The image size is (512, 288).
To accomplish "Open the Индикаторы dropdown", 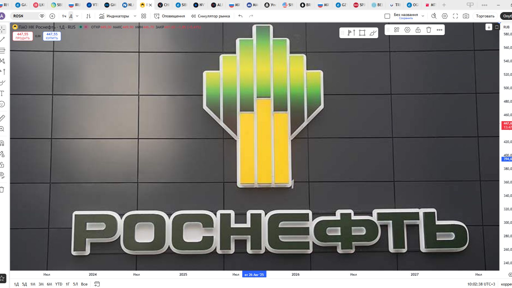I will click(x=117, y=16).
